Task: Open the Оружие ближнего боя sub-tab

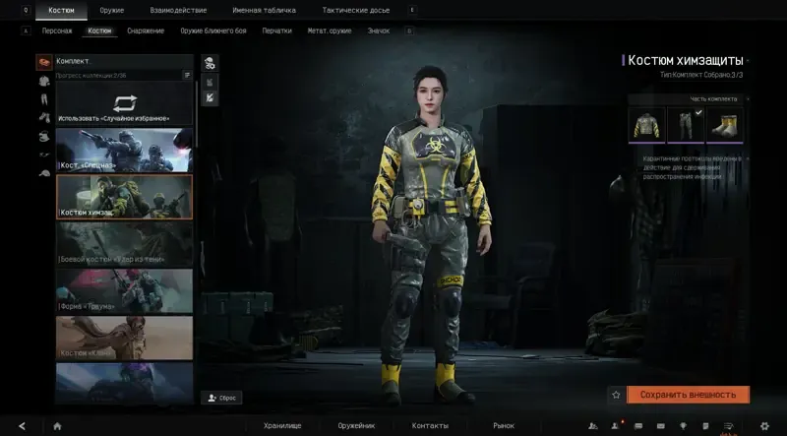Action: point(213,31)
